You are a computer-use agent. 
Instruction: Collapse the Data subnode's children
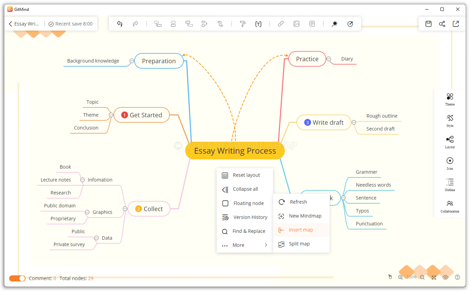(96, 238)
